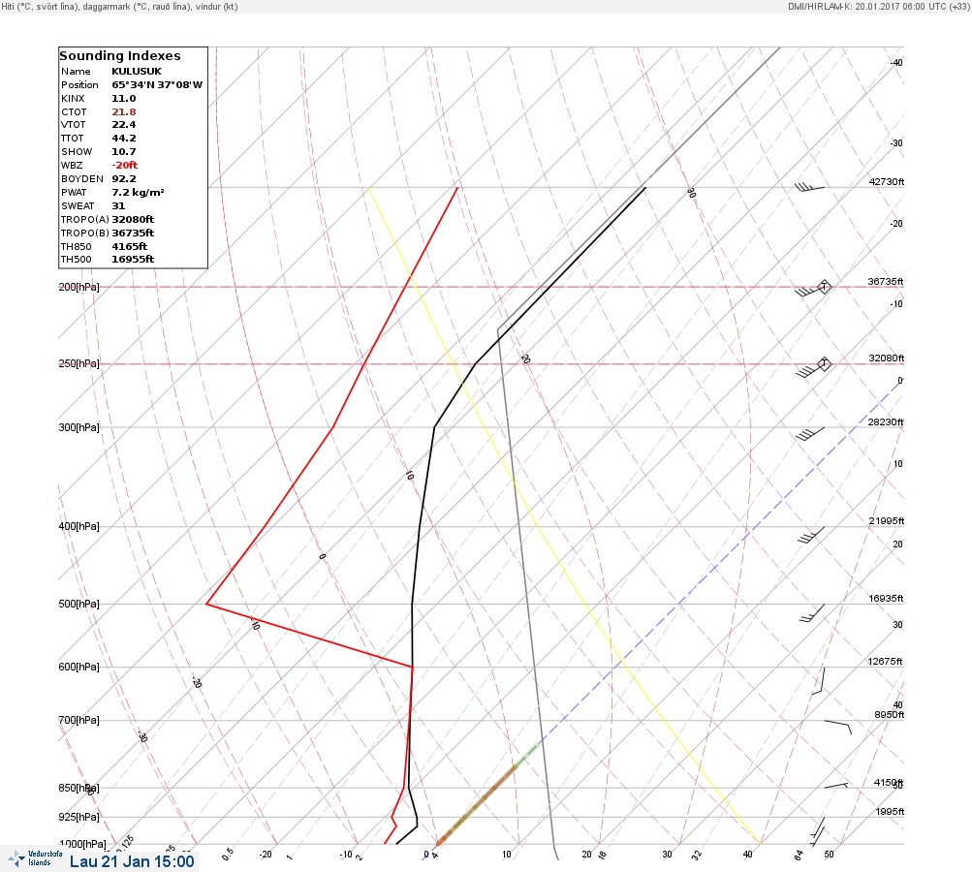This screenshot has height=872, width=972.
Task: Click the 16935ft height label
Action: click(886, 598)
